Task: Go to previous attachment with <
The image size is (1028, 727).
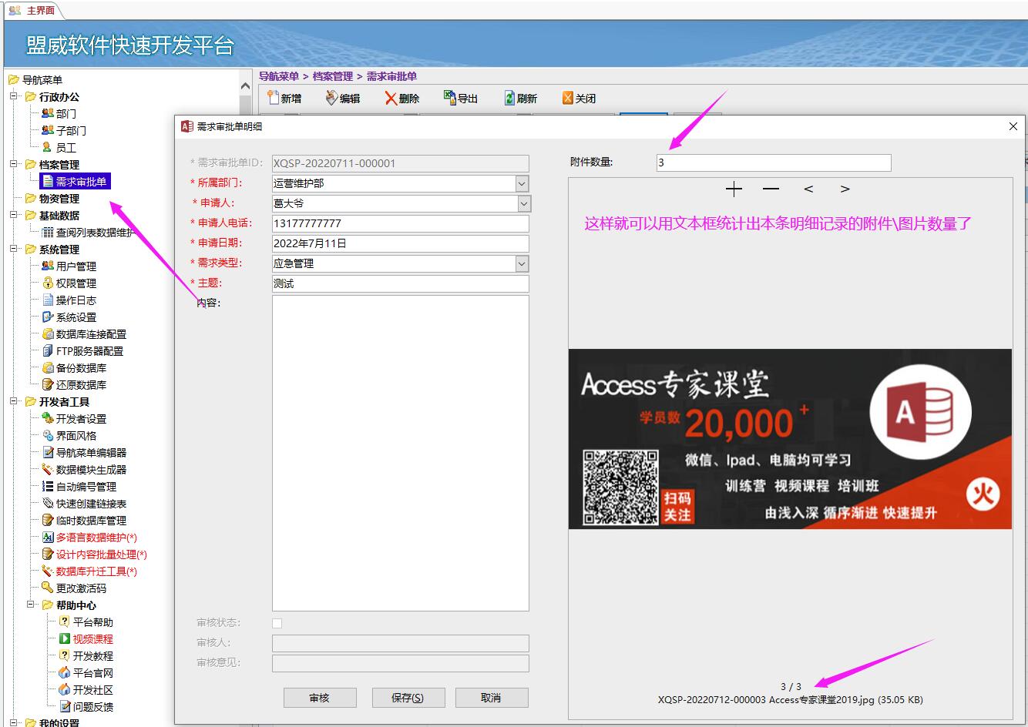Action: coord(808,189)
